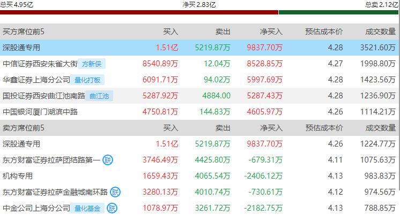Click net value -679.31万

[x=265, y=160]
